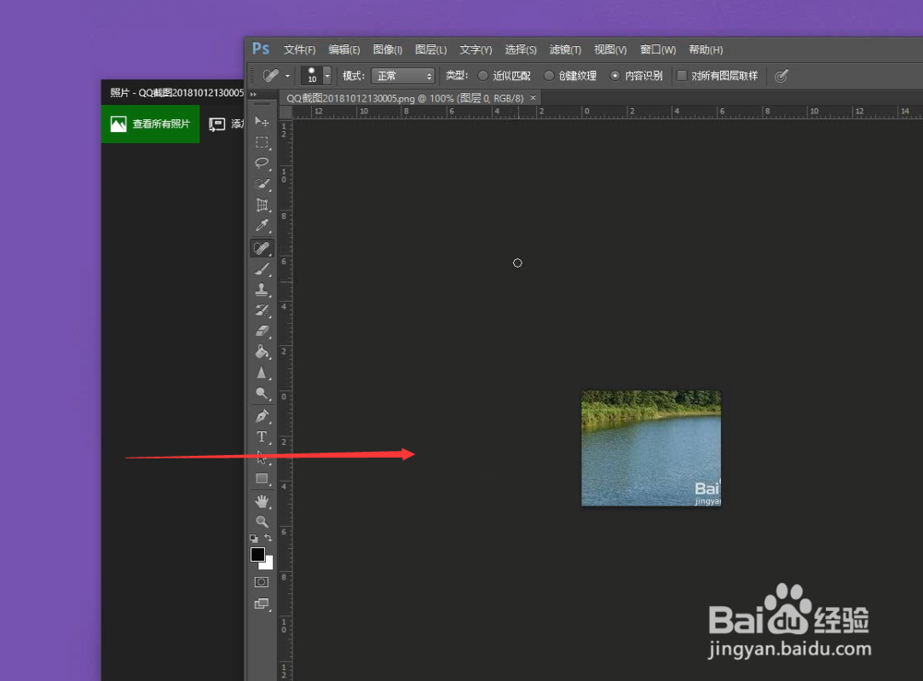The image size is (923, 681).
Task: Select the Crop tool
Action: tap(262, 205)
